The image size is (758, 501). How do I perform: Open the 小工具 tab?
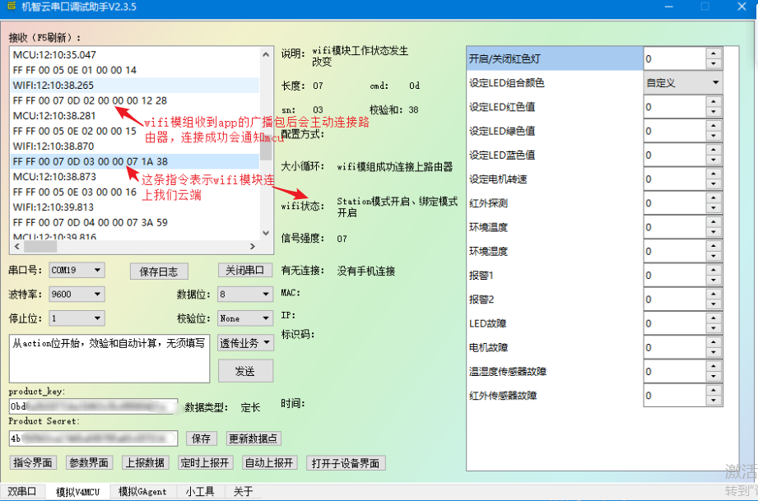coord(200,492)
